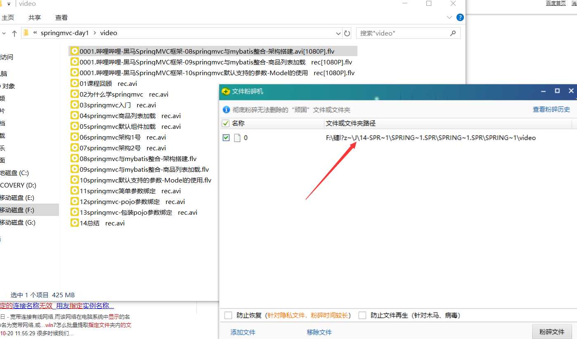The image size is (577, 339).
Task: Open the 查看 ribbon tab
Action: click(x=61, y=18)
